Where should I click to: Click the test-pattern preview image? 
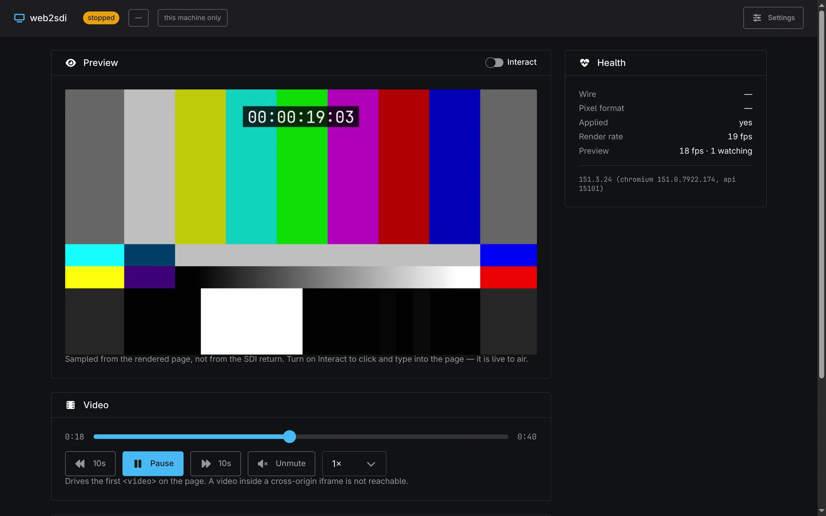[x=301, y=222]
